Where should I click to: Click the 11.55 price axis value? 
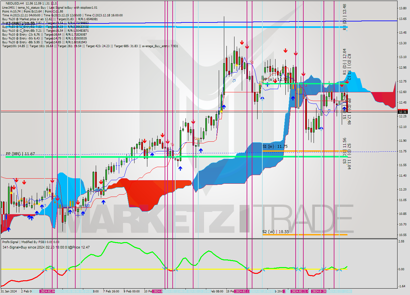(x=403, y=165)
